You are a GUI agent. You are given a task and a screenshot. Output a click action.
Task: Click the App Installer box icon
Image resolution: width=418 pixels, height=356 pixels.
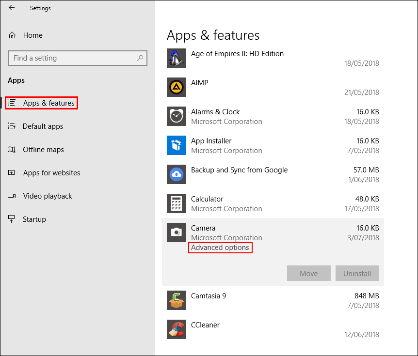(x=177, y=145)
